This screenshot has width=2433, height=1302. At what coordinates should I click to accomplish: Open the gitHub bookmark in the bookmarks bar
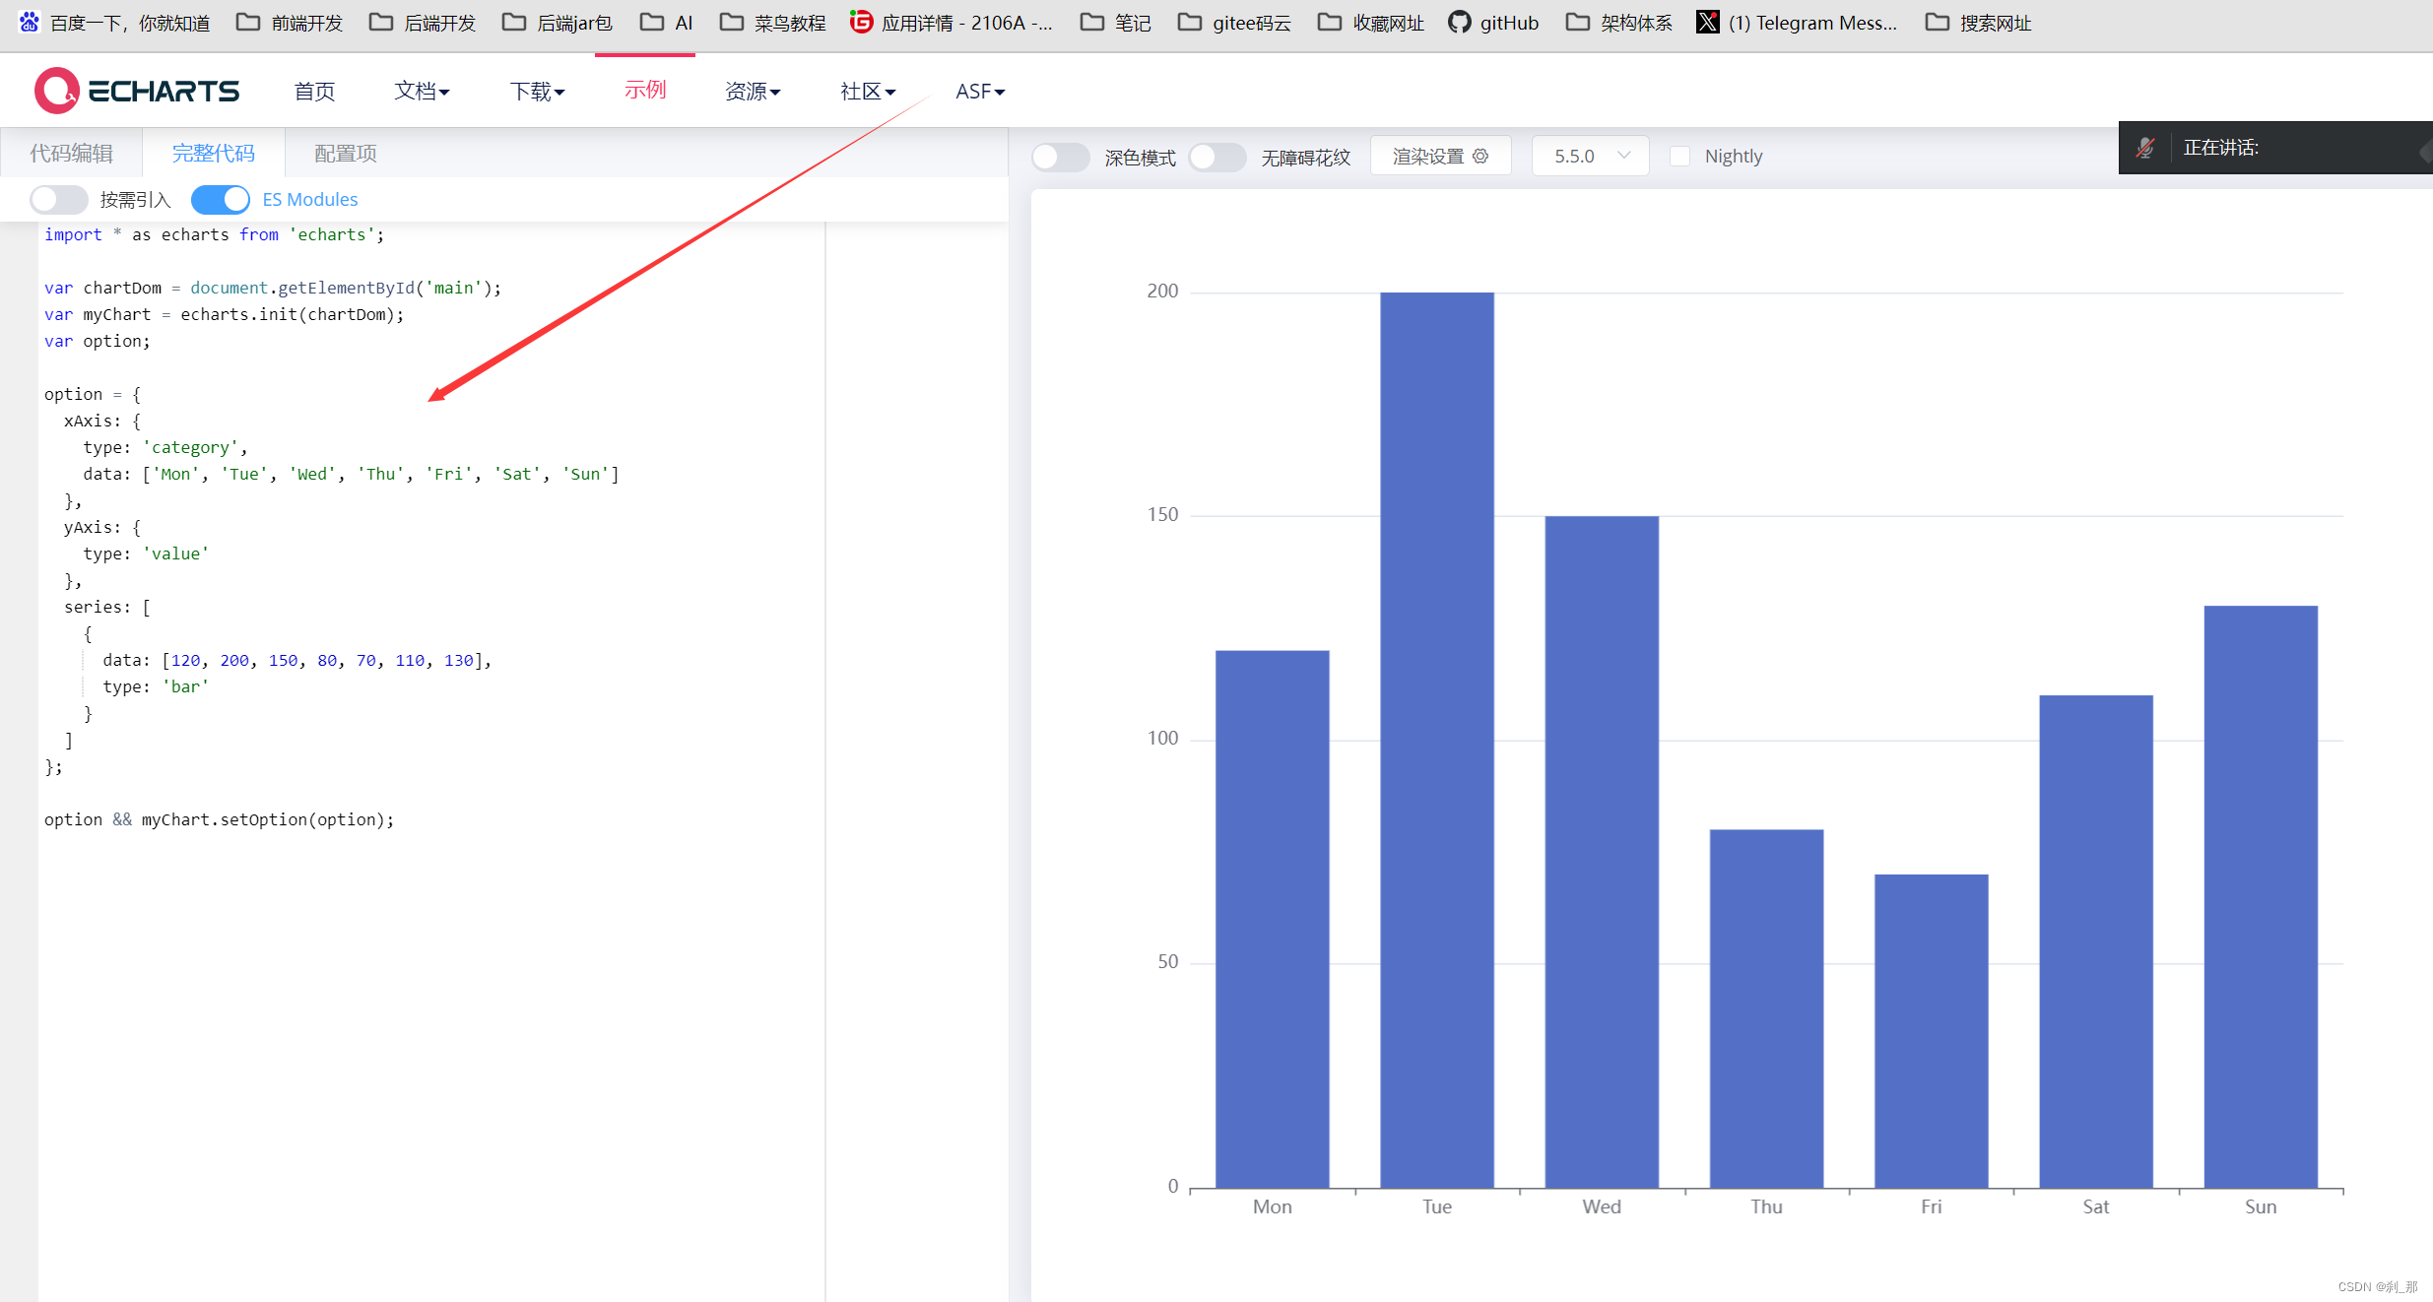pyautogui.click(x=1493, y=22)
